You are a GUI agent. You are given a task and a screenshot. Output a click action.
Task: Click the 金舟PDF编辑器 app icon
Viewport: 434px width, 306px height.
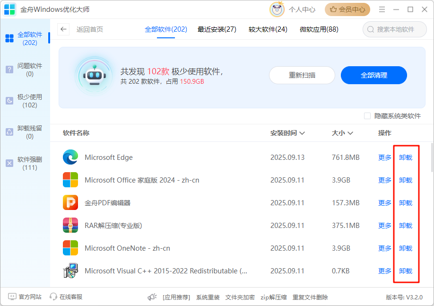coord(70,202)
